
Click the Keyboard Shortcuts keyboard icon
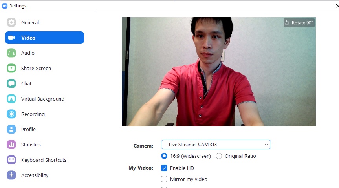coord(11,160)
